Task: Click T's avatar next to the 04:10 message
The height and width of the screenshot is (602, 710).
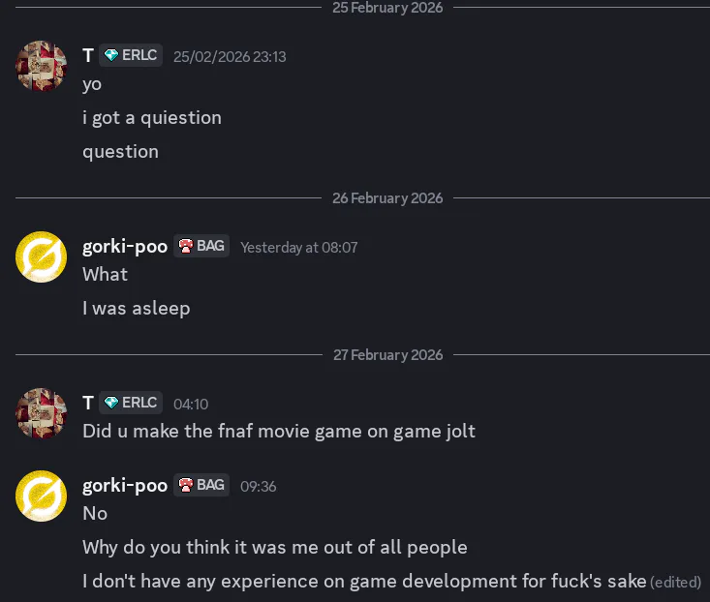Action: (41, 413)
